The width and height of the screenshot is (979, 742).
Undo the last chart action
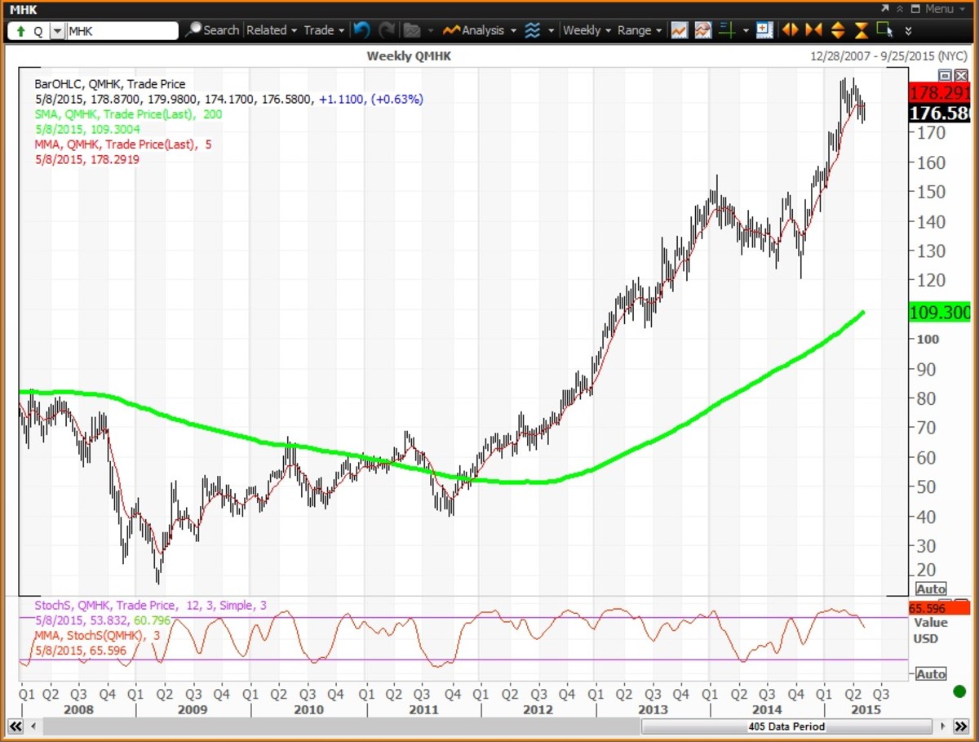(x=362, y=30)
